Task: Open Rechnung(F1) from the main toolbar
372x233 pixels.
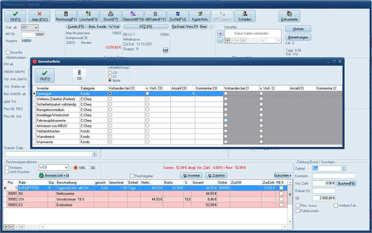Action: tap(66, 16)
